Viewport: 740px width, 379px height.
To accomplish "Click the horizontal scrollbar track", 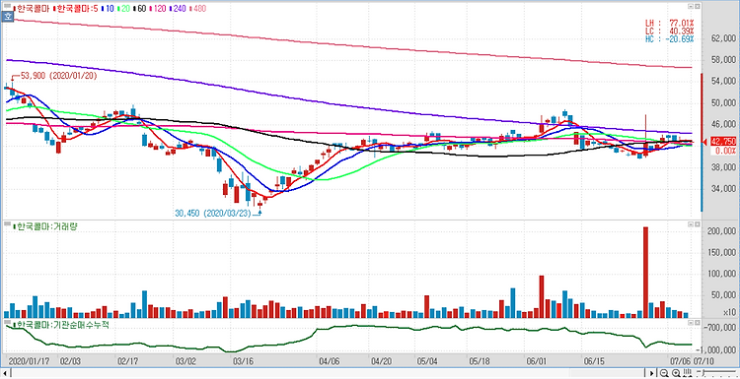I will pos(329,374).
